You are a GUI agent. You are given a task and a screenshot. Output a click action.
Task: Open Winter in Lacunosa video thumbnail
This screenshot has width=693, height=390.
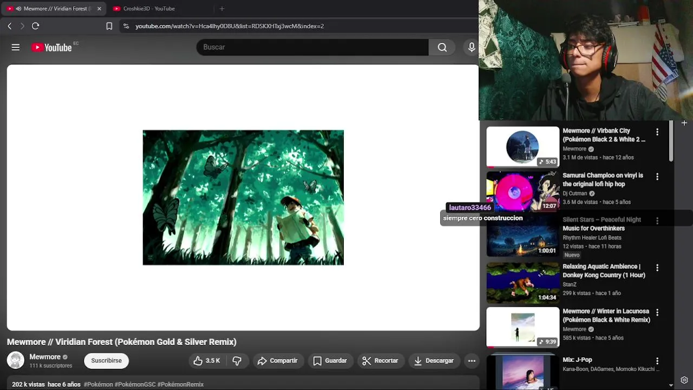coord(522,328)
